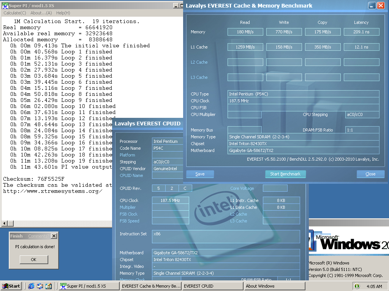Viewport: 389px width, 291px height.
Task: Click the CPUID Vendor GenuineIntel field
Action: (x=168, y=169)
